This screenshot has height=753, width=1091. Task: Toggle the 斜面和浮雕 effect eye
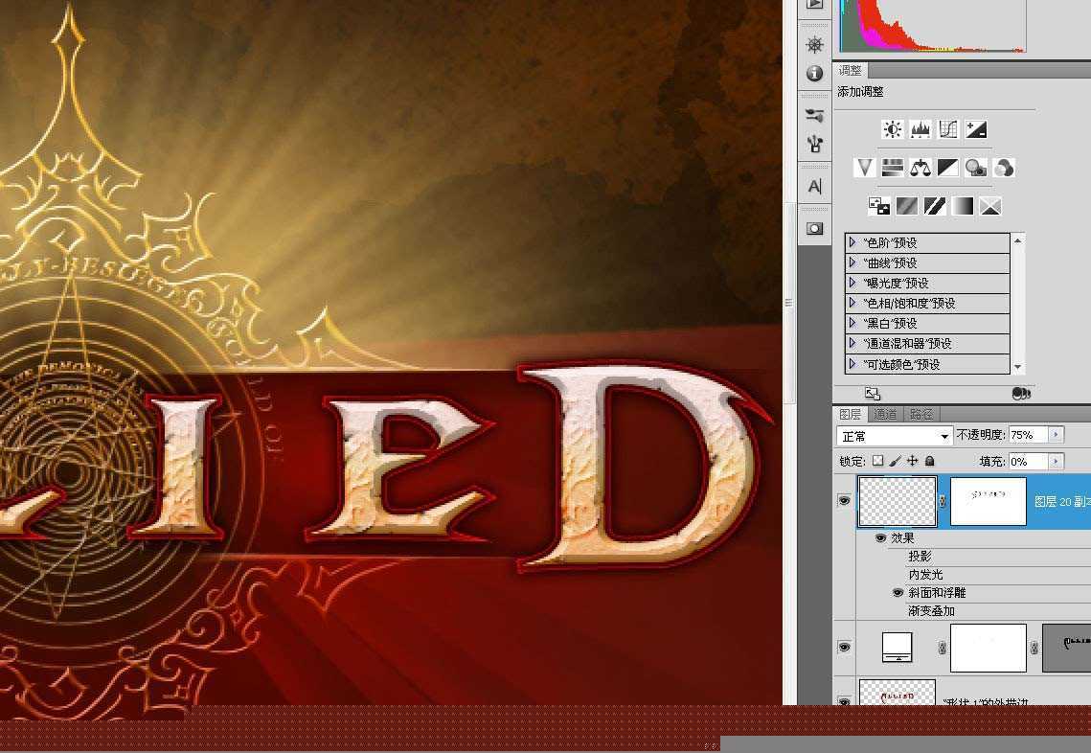[898, 593]
